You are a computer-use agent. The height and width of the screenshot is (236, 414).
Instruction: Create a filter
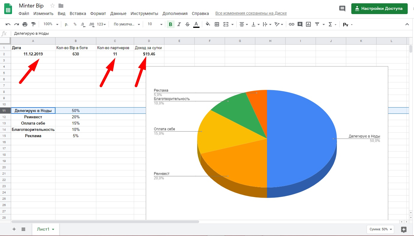317,24
